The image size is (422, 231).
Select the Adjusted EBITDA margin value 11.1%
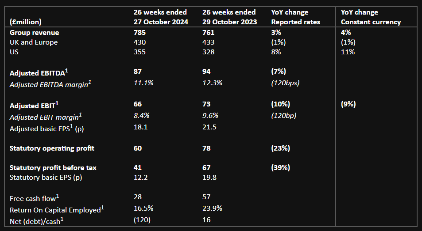(x=143, y=83)
